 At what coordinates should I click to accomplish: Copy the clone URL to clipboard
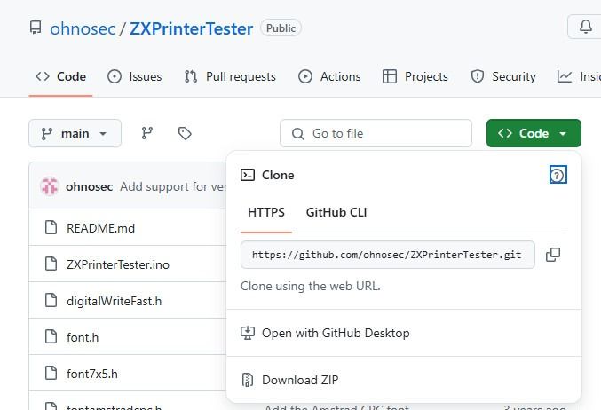[x=553, y=255]
